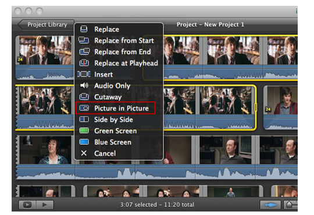Screen dimensions: 314x215
Task: Click the Audio Only speaker icon
Action: (x=84, y=85)
